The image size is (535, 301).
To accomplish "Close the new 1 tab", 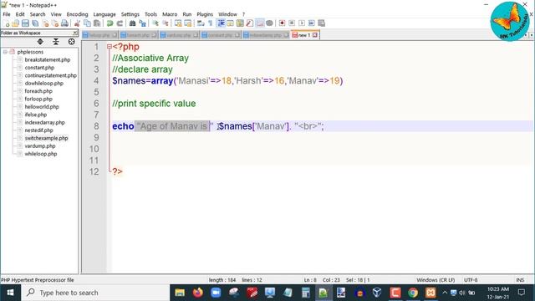I will pyautogui.click(x=315, y=35).
